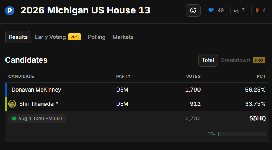Click the green live status dot
Image resolution: width=272 pixels, height=150 pixels.
14,118
